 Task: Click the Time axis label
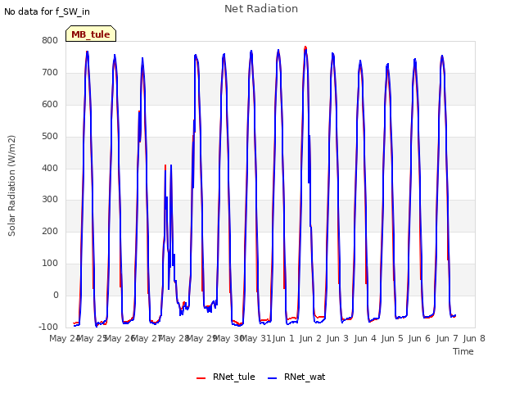(x=463, y=351)
